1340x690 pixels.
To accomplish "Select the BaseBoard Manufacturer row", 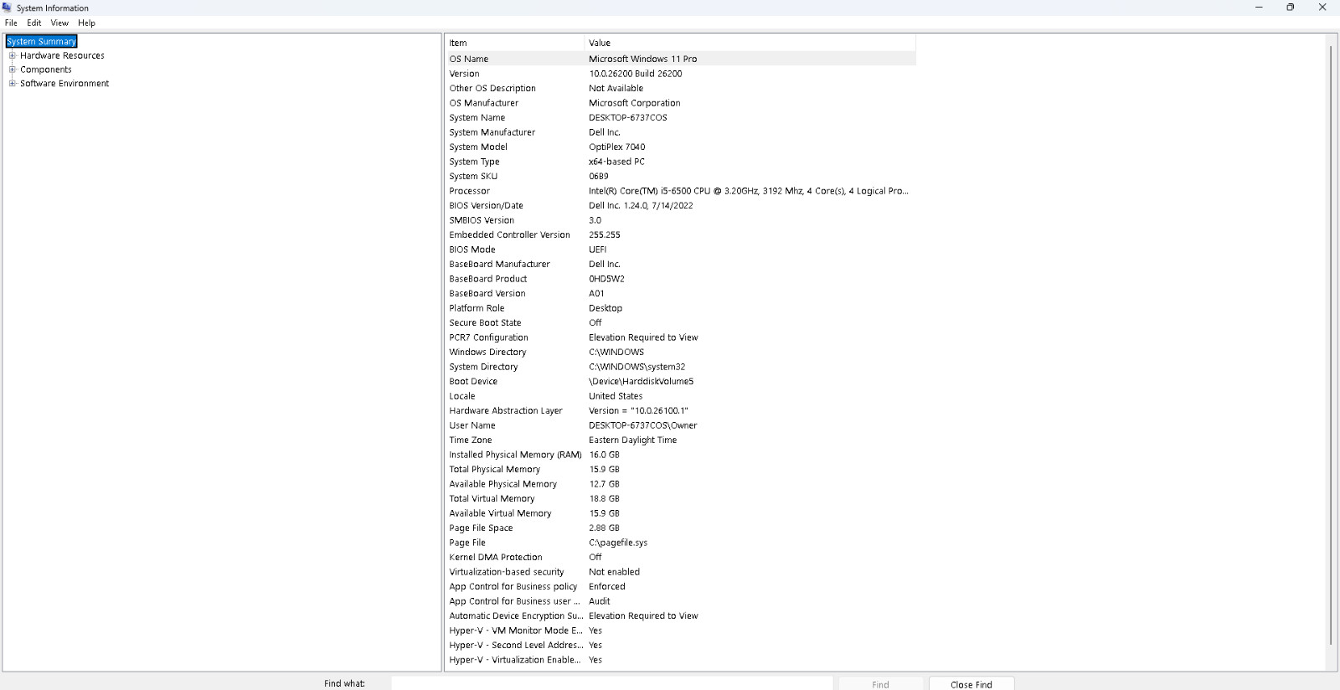I will point(681,264).
